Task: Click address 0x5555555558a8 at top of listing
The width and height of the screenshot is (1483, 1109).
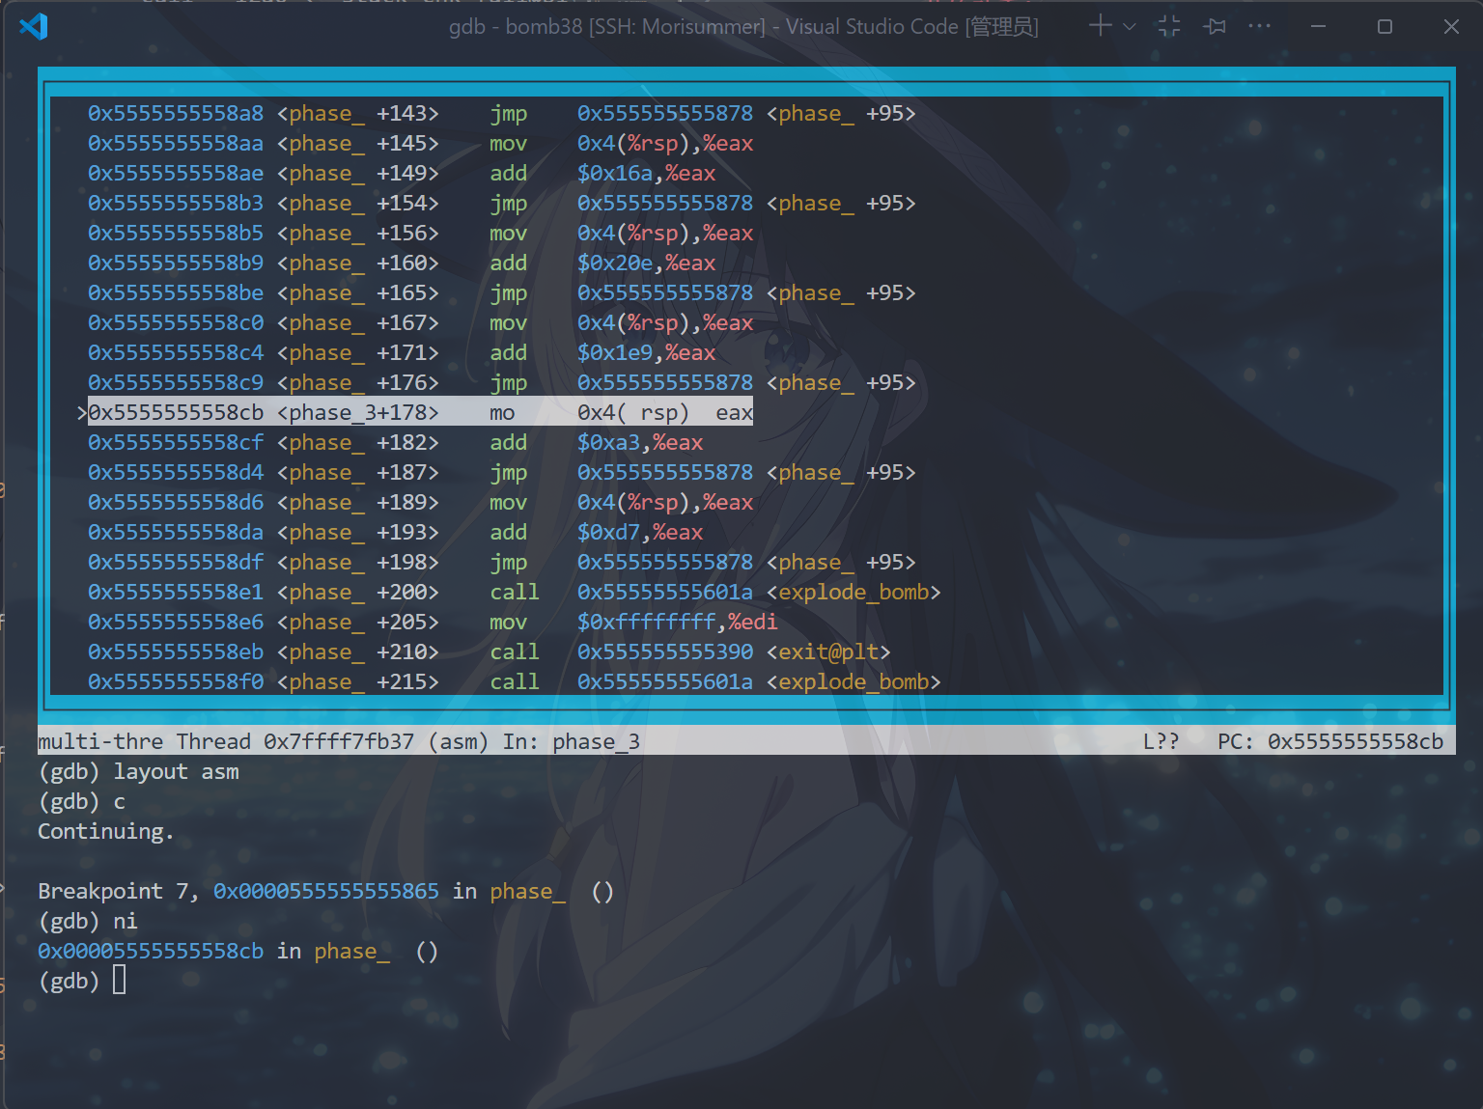Action: tap(176, 113)
